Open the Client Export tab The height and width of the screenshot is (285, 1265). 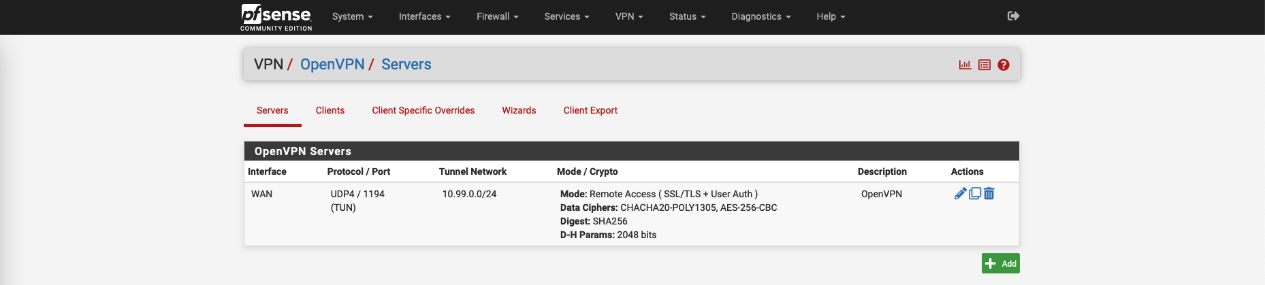[x=590, y=110]
